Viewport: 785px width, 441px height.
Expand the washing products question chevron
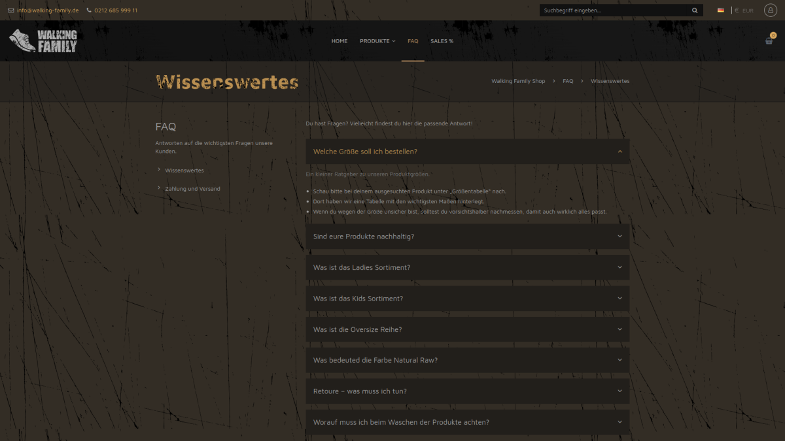619,422
